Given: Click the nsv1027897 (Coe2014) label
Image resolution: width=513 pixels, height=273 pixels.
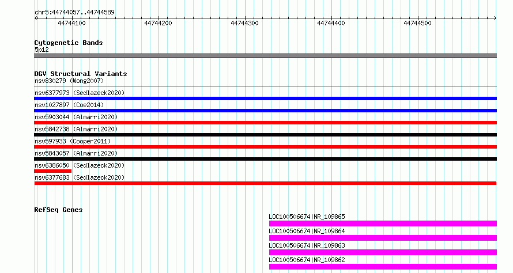Looking at the screenshot, I should [69, 105].
